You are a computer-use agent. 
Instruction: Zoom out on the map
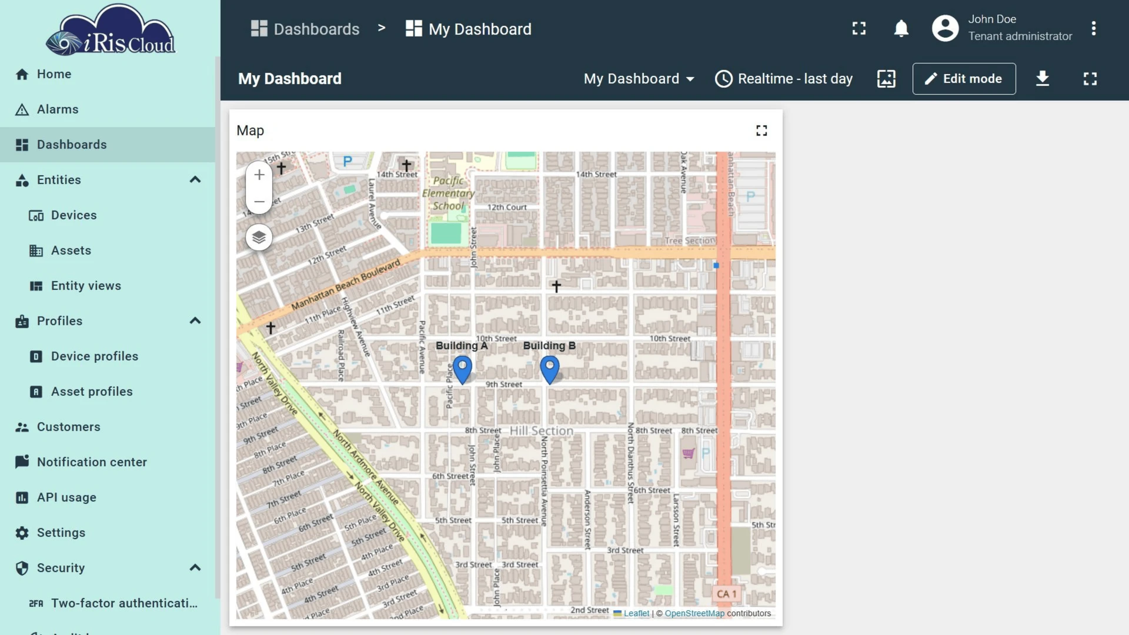pos(259,201)
